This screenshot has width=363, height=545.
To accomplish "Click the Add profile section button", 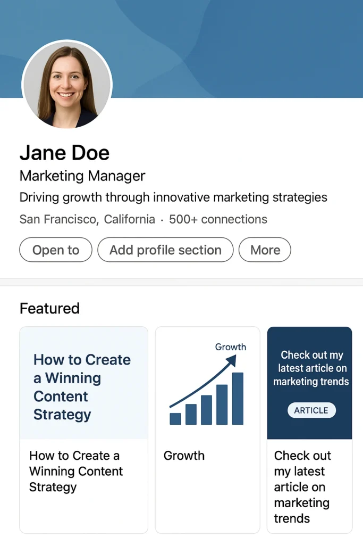I will click(165, 250).
